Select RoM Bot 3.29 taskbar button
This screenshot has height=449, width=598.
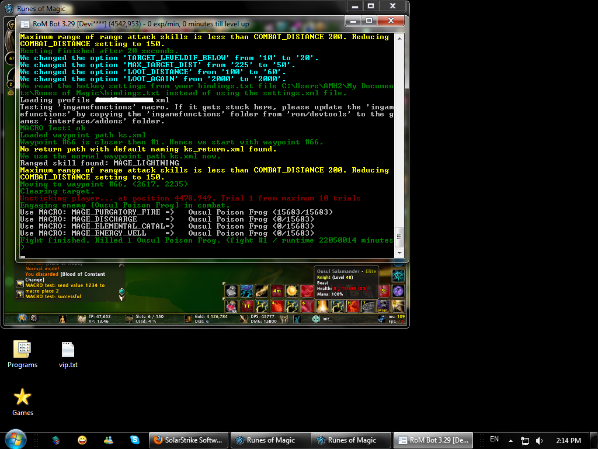433,440
